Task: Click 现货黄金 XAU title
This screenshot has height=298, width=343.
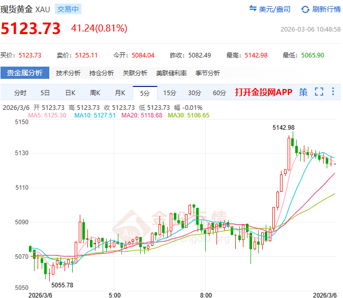Action: [x=25, y=10]
